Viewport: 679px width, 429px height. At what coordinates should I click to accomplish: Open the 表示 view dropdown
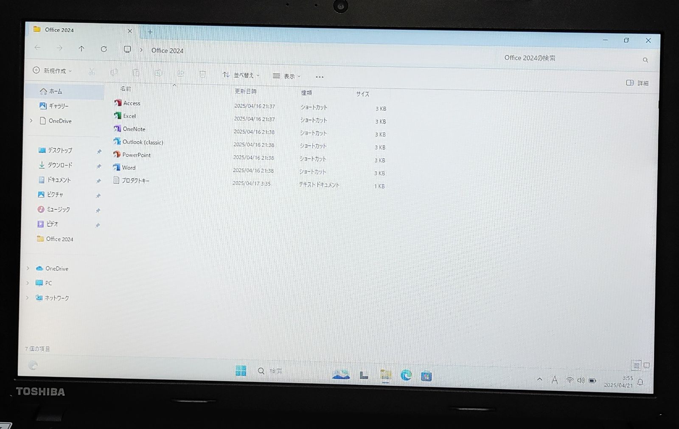pos(287,76)
